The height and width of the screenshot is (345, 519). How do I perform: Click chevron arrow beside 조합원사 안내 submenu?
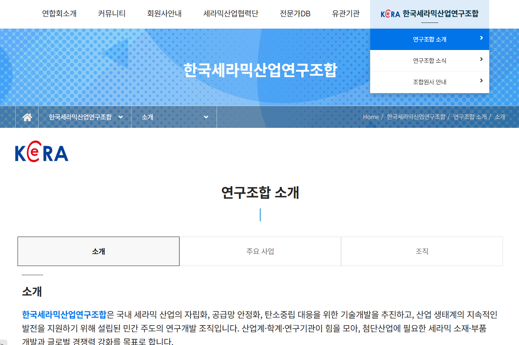(x=481, y=81)
